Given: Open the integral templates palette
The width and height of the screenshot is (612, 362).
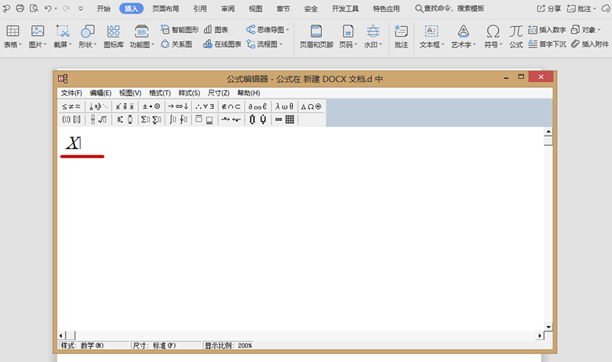Looking at the screenshot, I should coord(177,119).
